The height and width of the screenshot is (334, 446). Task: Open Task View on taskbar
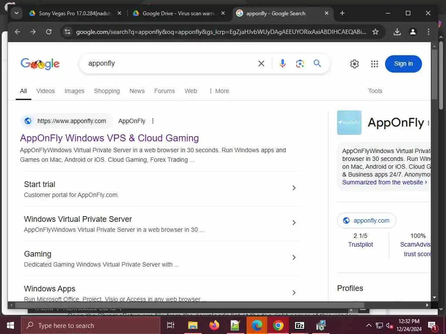pos(170,325)
